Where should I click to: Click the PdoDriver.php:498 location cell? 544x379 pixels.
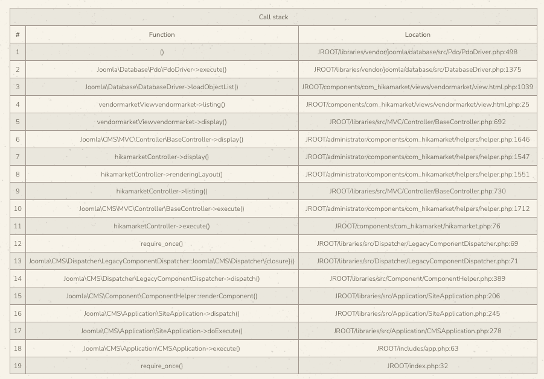[x=418, y=52]
